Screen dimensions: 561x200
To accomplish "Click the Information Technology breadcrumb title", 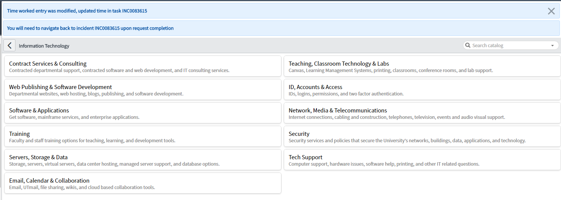I will pyautogui.click(x=44, y=46).
